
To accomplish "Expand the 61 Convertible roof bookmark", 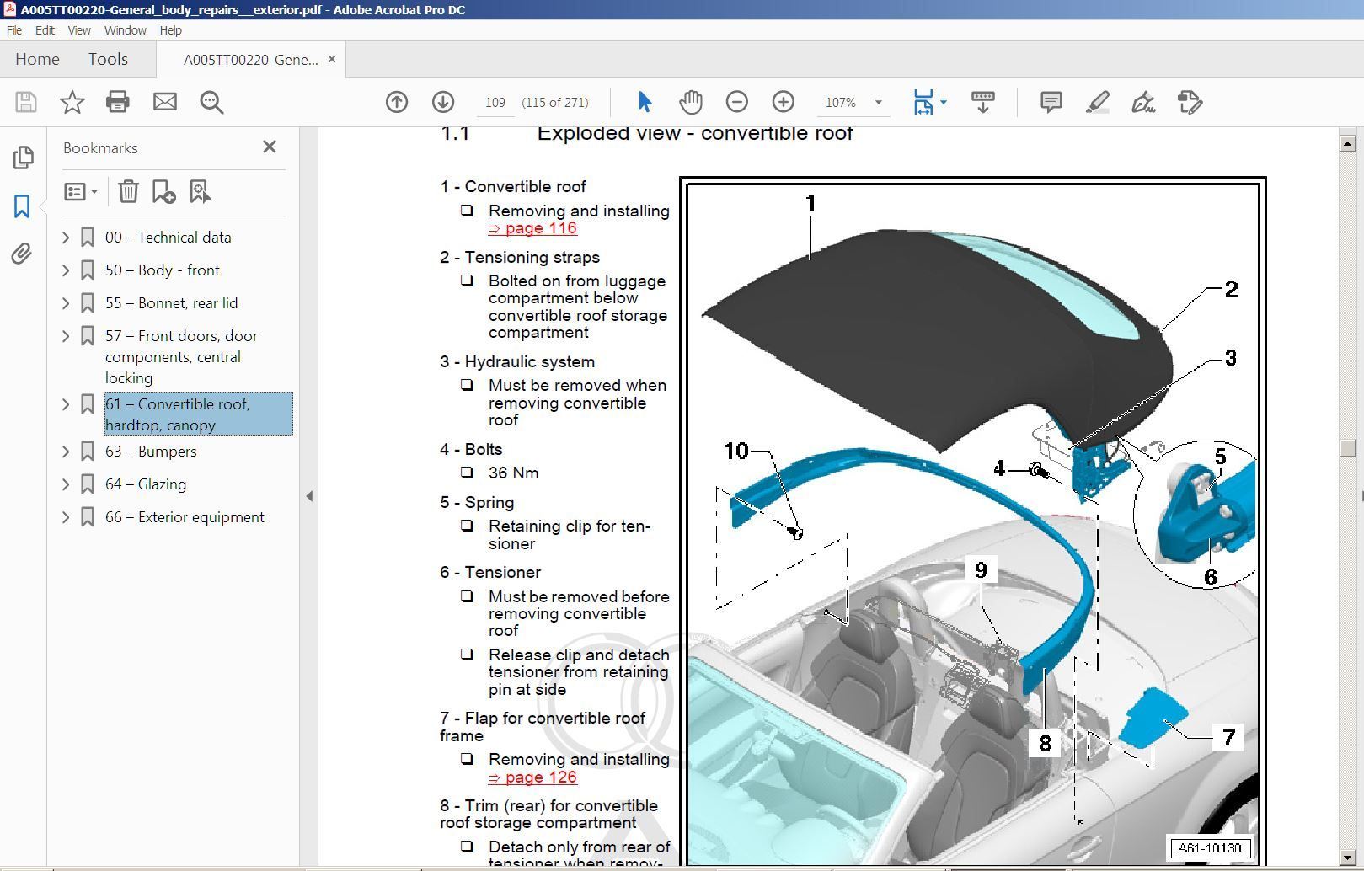I will [x=67, y=404].
